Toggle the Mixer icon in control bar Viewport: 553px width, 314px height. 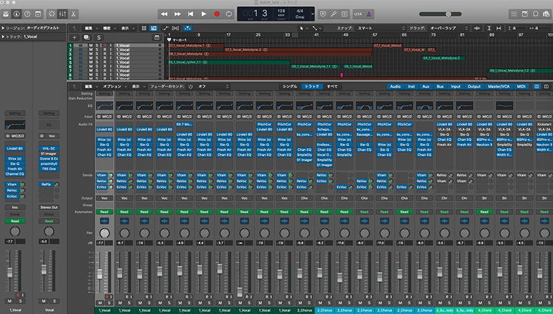click(x=62, y=14)
